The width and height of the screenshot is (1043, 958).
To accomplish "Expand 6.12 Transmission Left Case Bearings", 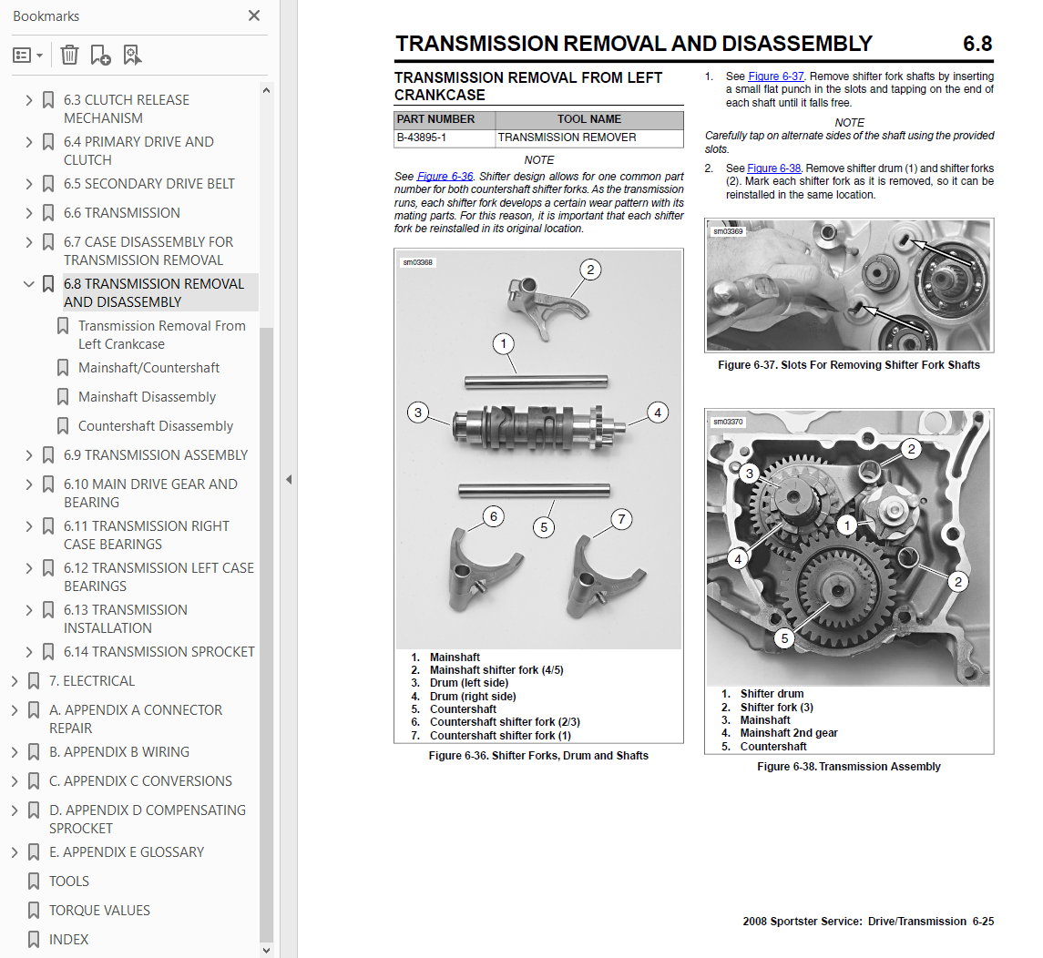I will coord(28,568).
